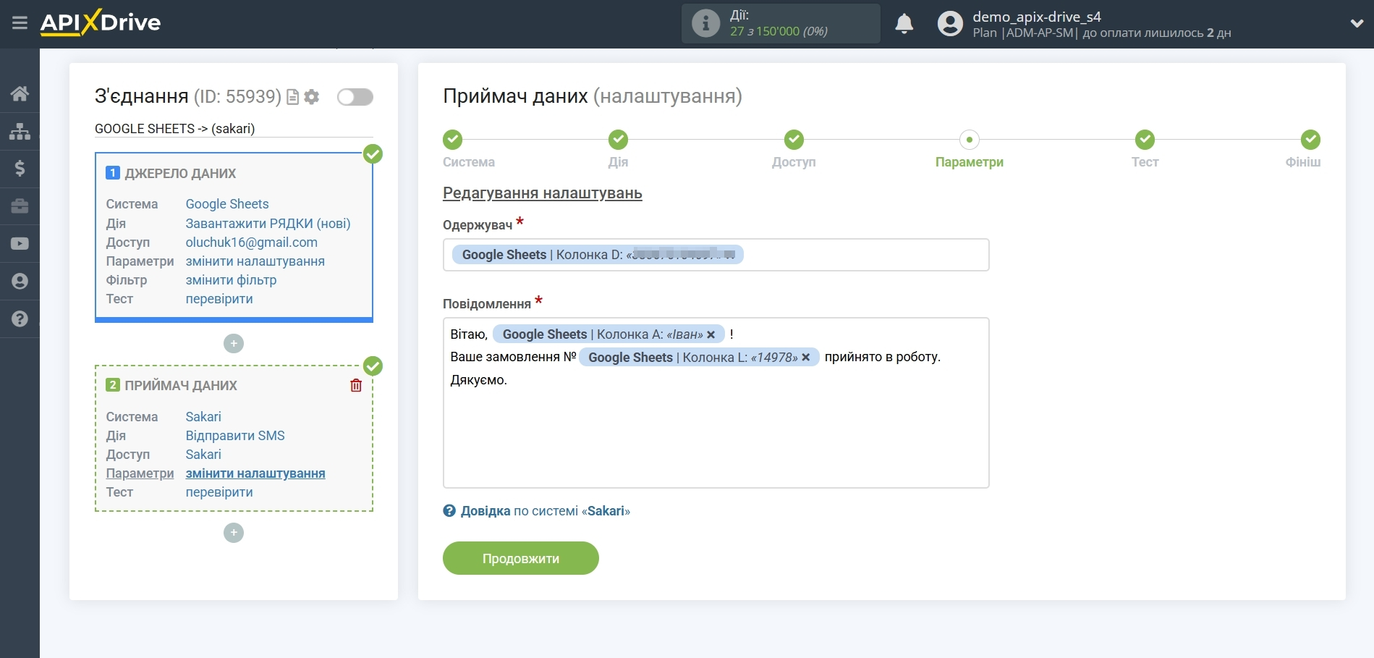The height and width of the screenshot is (658, 1374).
Task: Toggle the connection on/off switch
Action: pyautogui.click(x=355, y=97)
